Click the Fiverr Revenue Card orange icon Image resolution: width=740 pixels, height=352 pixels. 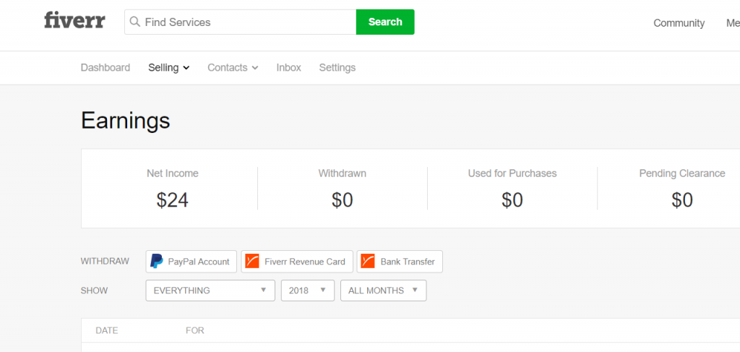click(x=252, y=261)
